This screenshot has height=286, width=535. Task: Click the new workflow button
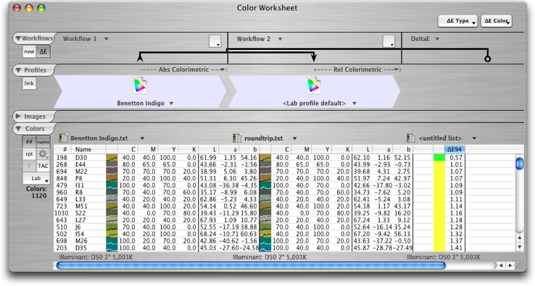pos(29,52)
